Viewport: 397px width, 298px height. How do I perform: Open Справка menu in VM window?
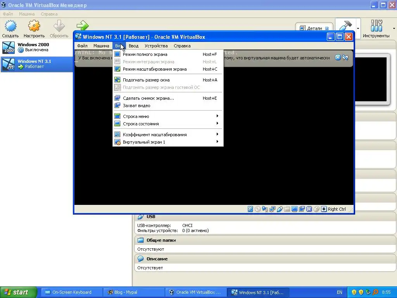182,46
